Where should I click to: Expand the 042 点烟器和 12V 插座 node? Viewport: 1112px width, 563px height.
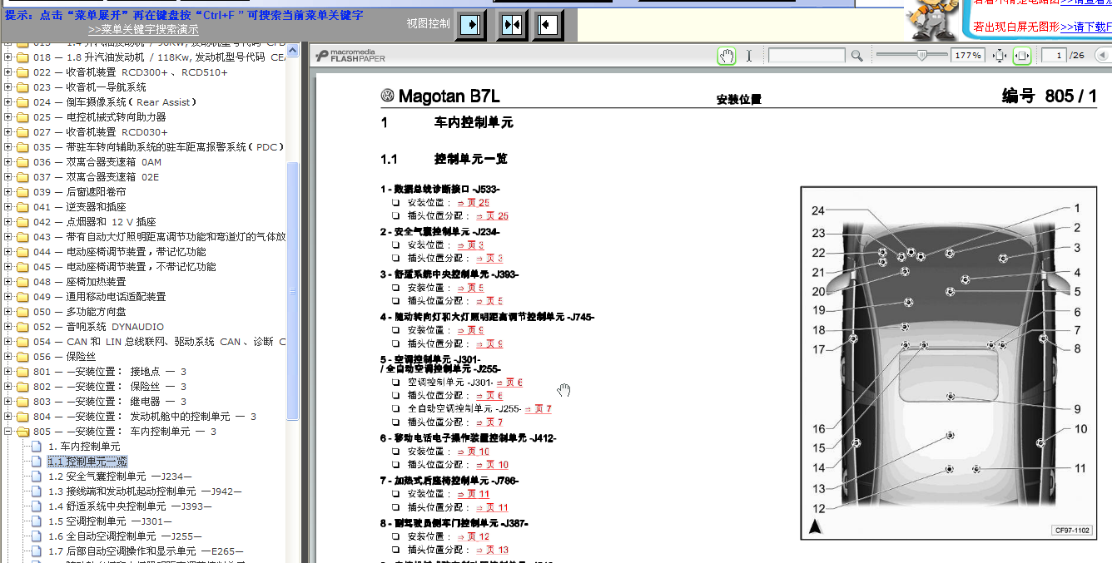(8, 222)
